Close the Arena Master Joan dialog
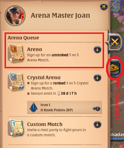124x148 pixels. (x=104, y=7)
